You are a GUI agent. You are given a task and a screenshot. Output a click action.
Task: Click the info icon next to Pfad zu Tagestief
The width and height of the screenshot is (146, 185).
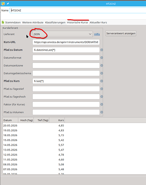tap(102, 89)
